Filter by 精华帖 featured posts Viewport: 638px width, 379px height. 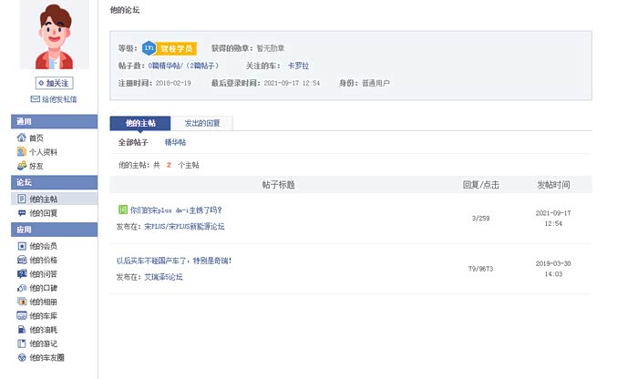pyautogui.click(x=175, y=143)
